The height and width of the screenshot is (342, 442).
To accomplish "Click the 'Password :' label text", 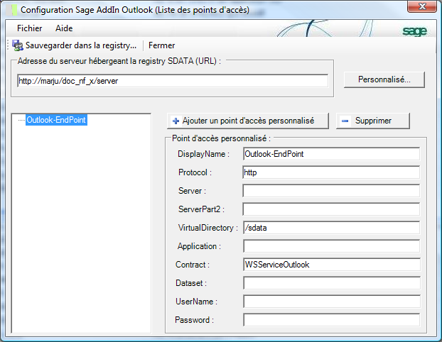I will pos(194,320).
